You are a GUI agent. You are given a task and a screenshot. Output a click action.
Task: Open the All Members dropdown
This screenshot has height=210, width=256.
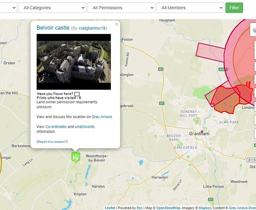[x=190, y=8]
